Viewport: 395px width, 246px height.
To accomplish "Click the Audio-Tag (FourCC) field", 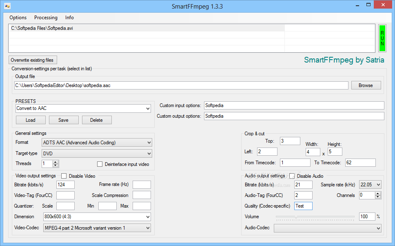I will (x=303, y=195).
